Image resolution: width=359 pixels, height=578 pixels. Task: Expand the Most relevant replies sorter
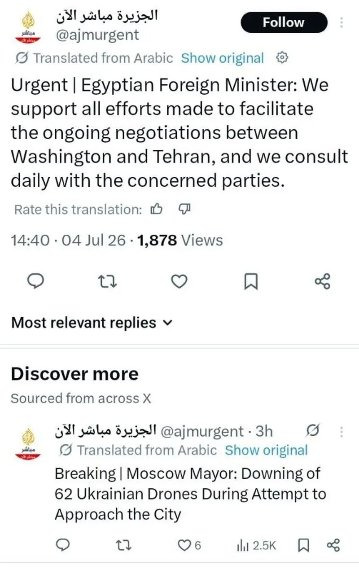pyautogui.click(x=92, y=323)
